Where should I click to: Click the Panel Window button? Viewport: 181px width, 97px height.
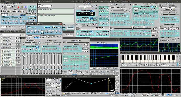tap(32, 9)
